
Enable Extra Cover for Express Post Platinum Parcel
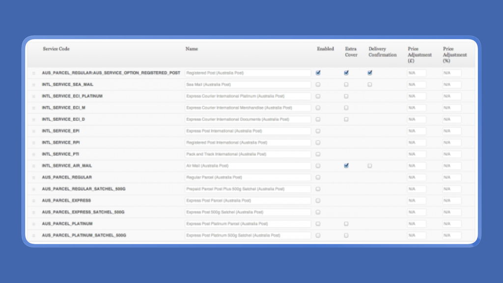tap(346, 224)
